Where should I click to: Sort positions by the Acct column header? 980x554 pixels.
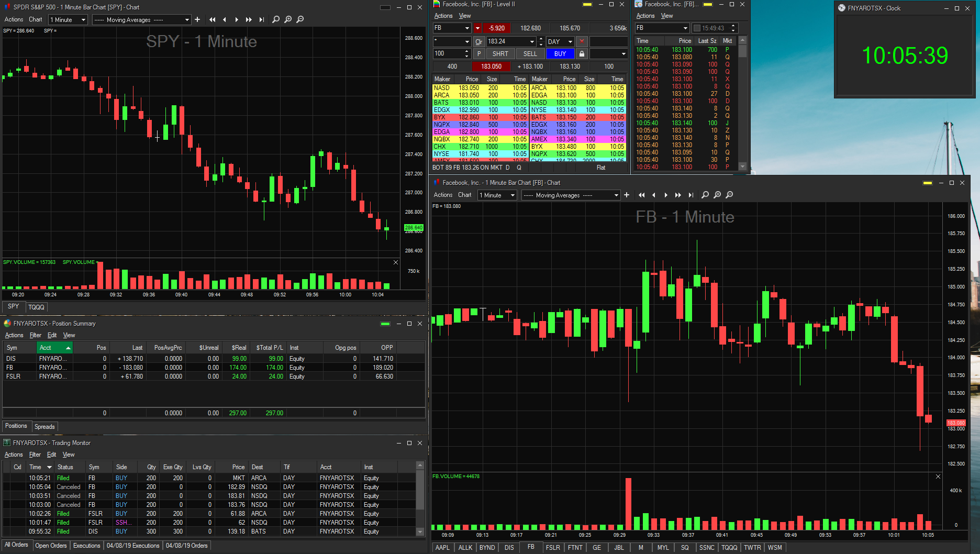54,348
